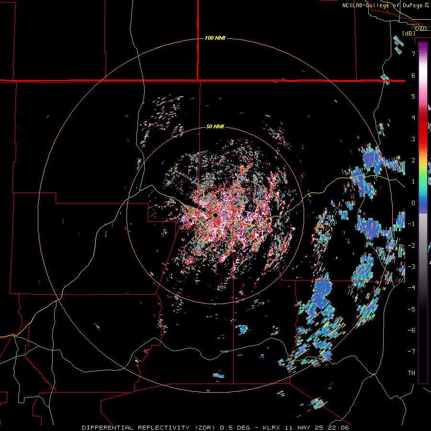Viewport: 431px width, 431px height.
Task: Click the black radar site dot at center
Action: tap(215, 215)
